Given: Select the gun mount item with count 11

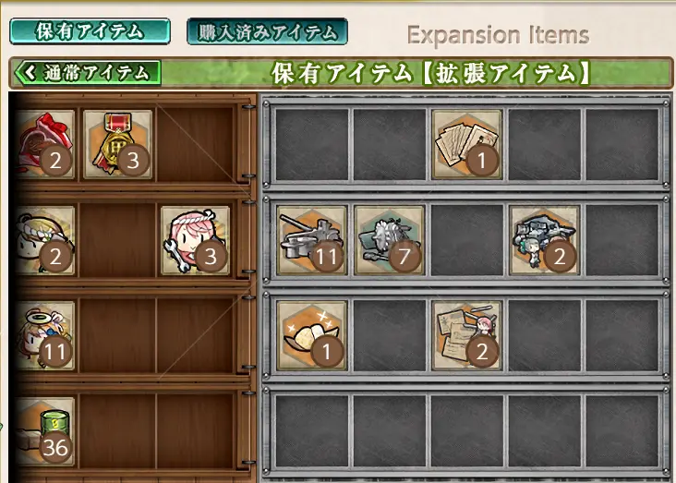Looking at the screenshot, I should 312,240.
